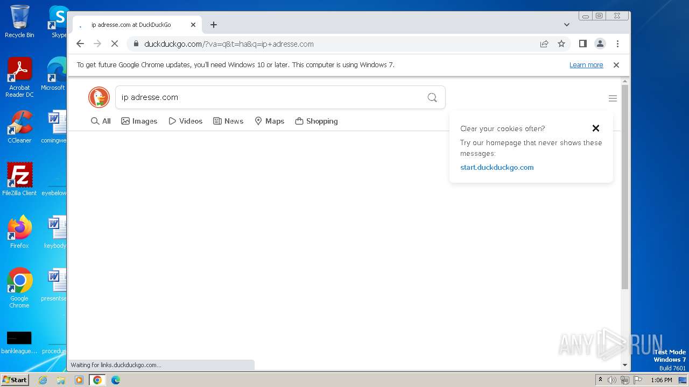Click Chrome's forward arrow button

pyautogui.click(x=97, y=44)
